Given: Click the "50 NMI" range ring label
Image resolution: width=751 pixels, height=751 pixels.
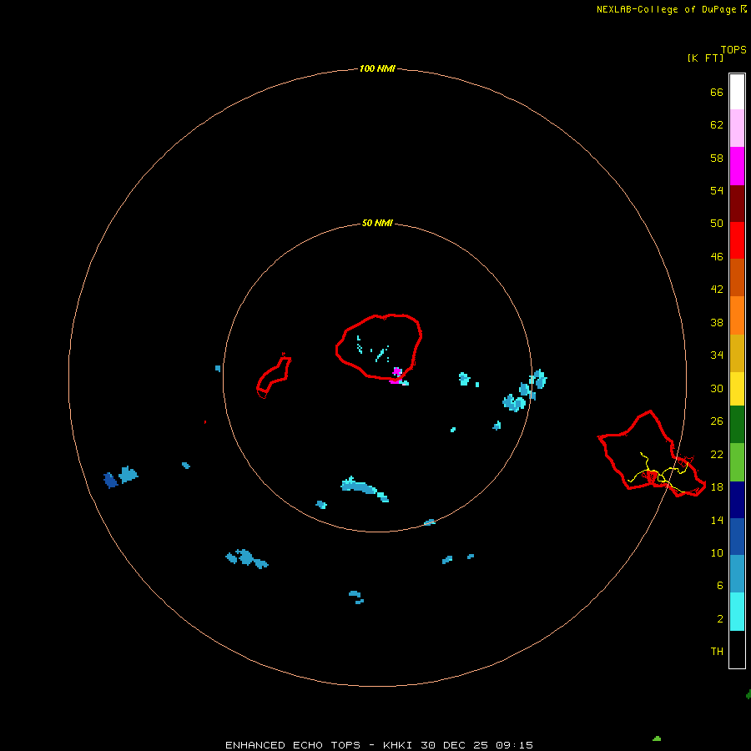Looking at the screenshot, I should (377, 223).
